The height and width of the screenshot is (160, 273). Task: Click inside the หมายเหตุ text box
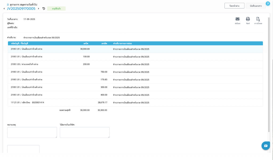(32, 132)
